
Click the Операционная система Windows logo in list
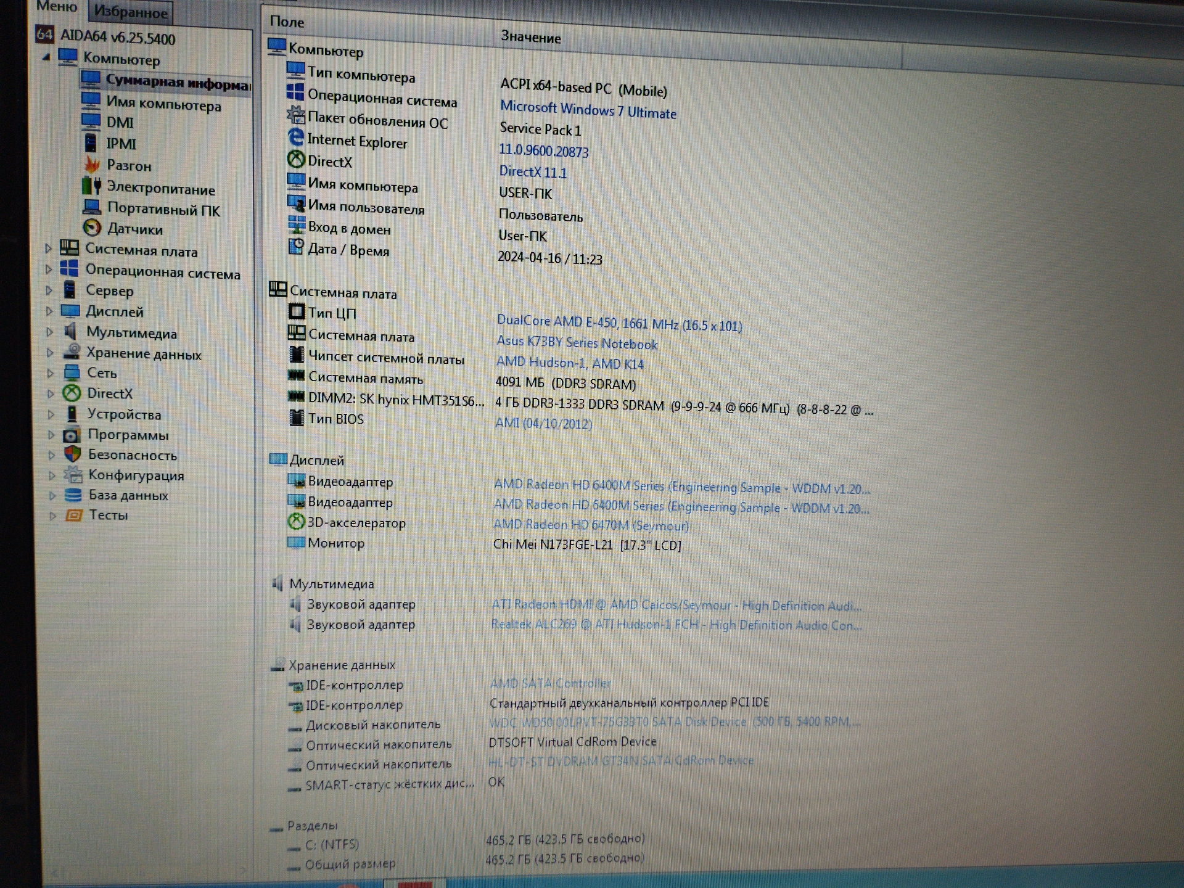(x=295, y=92)
